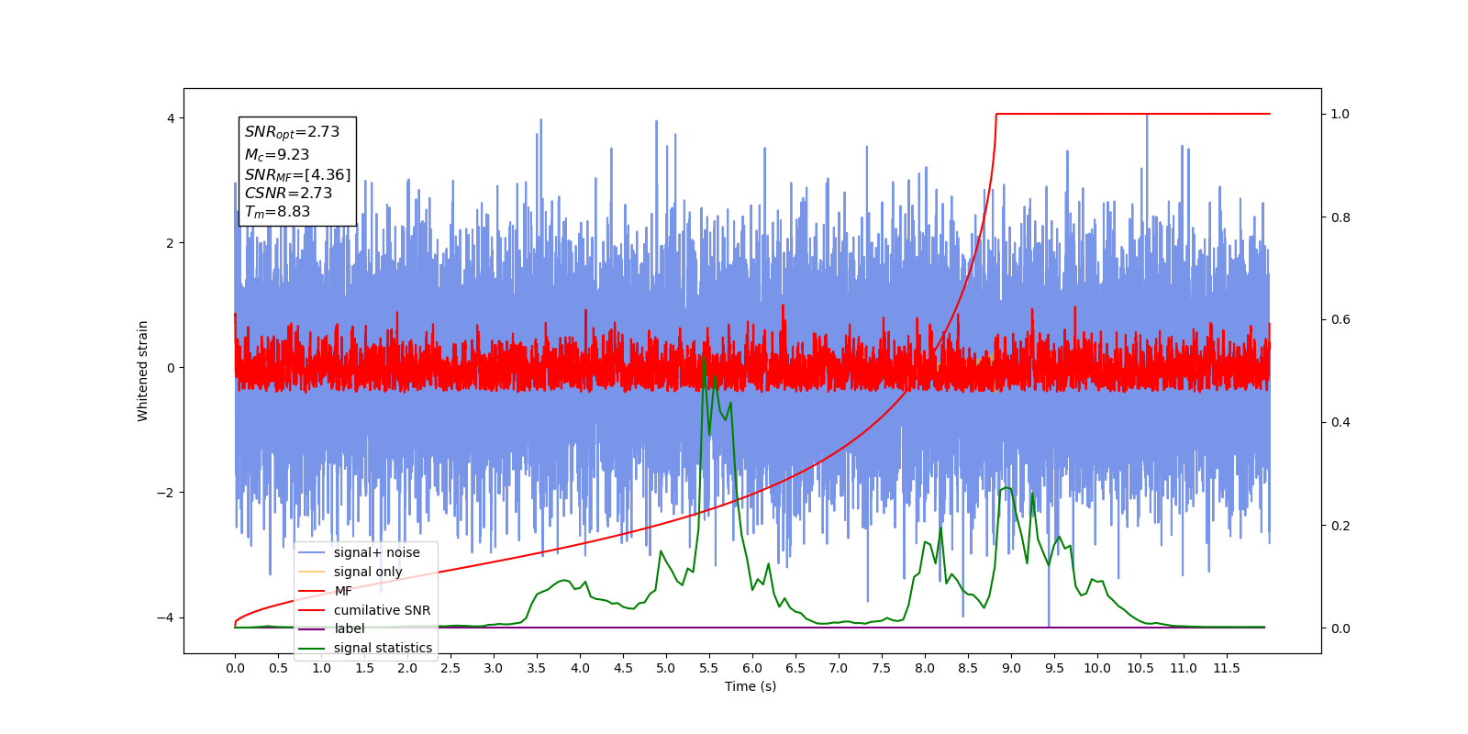Click the purple line swatch for label

tap(312, 628)
